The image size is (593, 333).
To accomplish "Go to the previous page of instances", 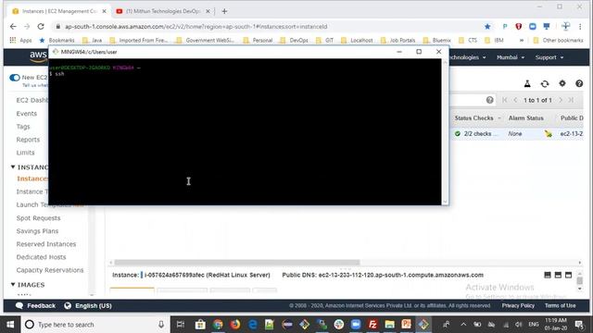I will (x=515, y=100).
